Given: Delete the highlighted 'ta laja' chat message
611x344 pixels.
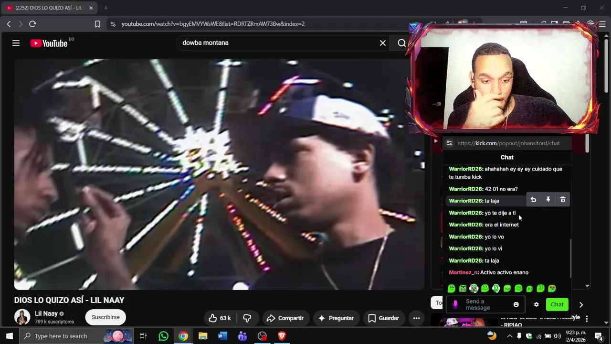Looking at the screenshot, I should point(562,200).
